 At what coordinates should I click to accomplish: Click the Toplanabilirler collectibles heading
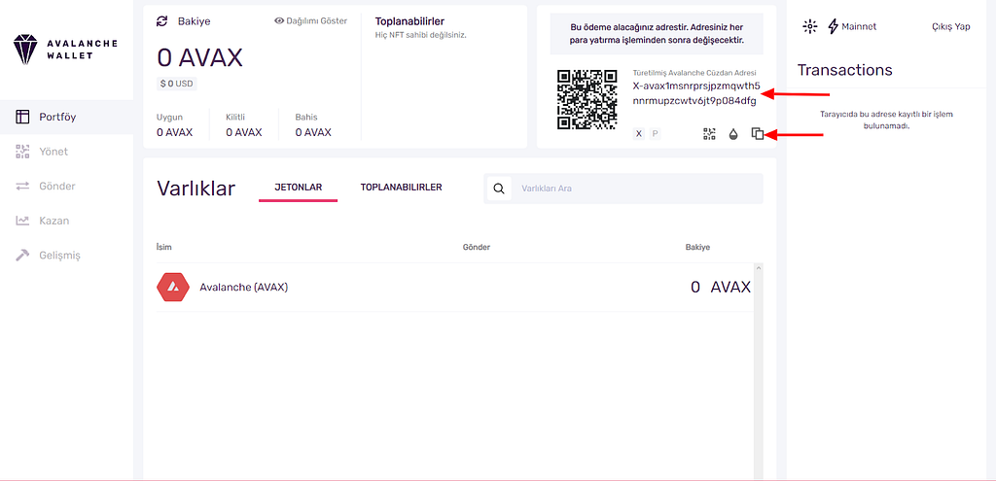pyautogui.click(x=409, y=21)
